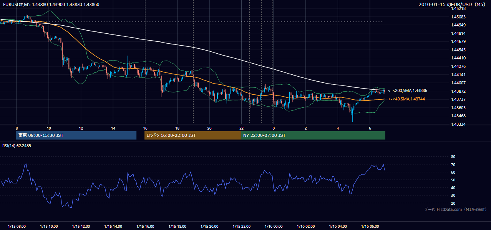Click RSI scale value 60

453,172
